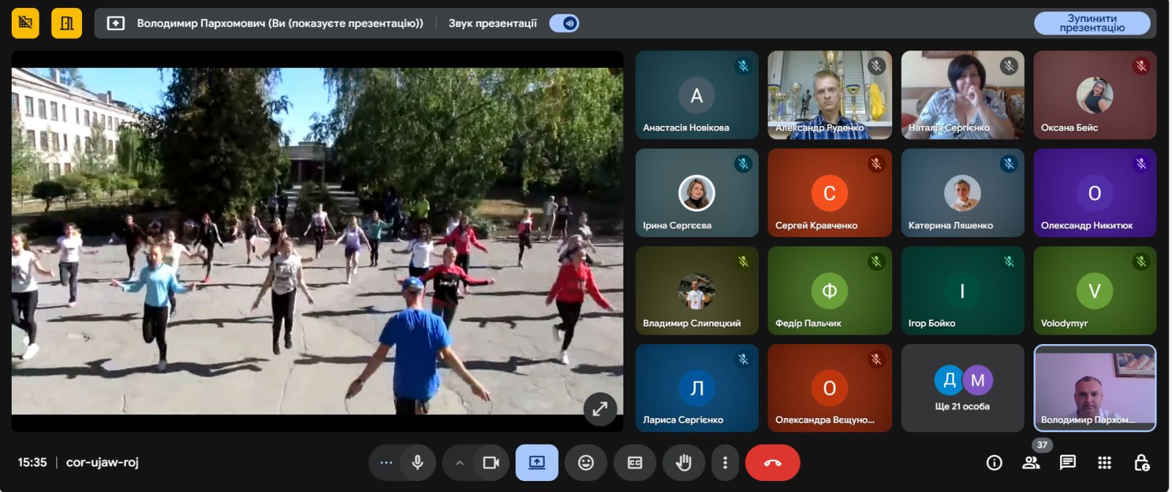Image resolution: width=1172 pixels, height=492 pixels.
Task: Turn on closed captions
Action: (635, 463)
